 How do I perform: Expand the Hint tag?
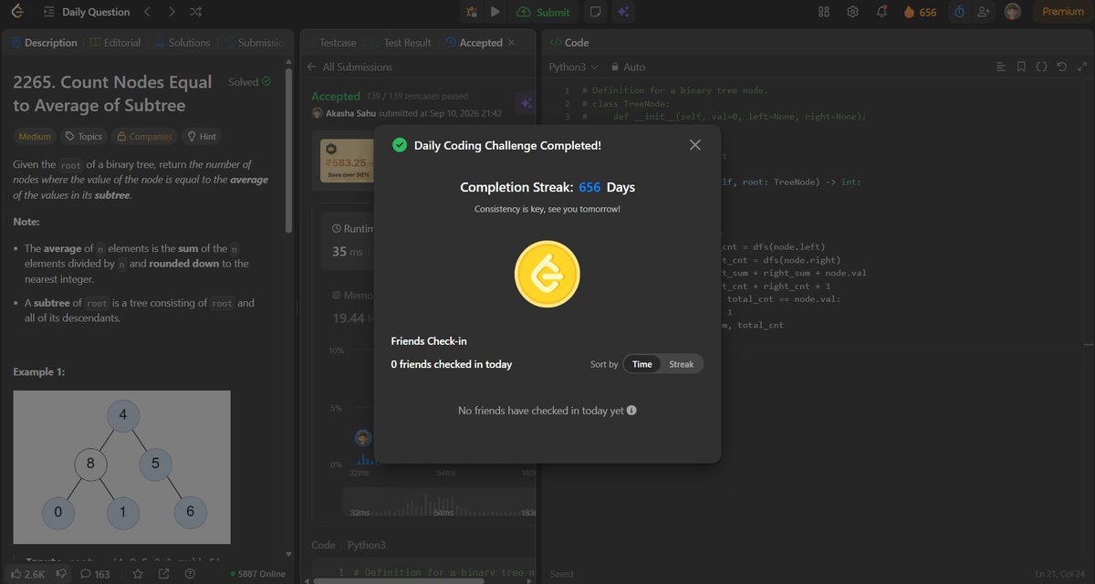pos(201,137)
